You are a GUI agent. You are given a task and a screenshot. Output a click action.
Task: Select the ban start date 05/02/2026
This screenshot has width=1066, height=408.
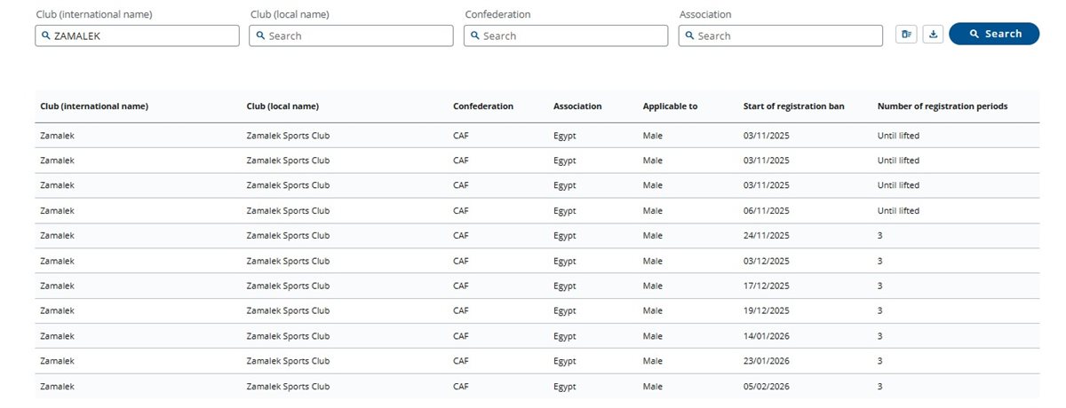coord(767,387)
